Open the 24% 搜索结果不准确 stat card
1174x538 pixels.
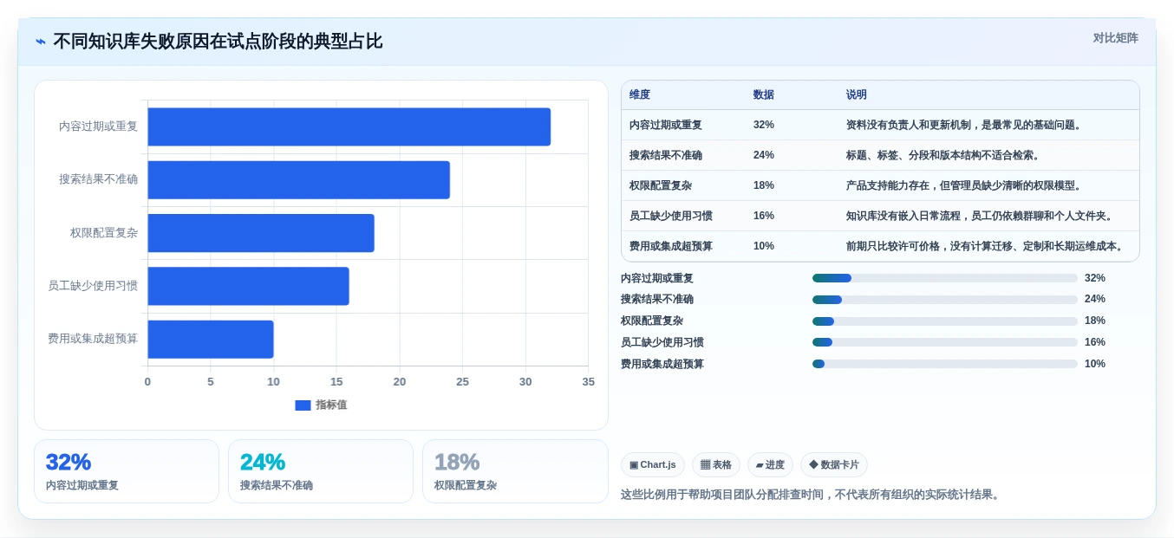pyautogui.click(x=321, y=471)
